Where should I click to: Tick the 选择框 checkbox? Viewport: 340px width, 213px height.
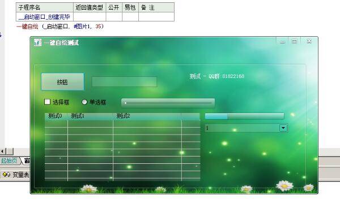[47, 102]
